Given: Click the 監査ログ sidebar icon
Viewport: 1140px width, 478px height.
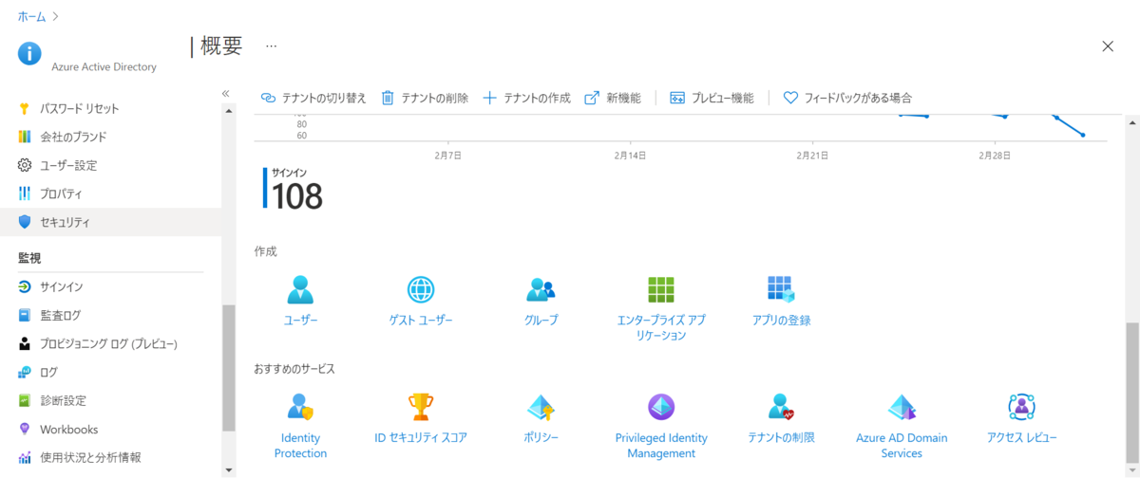Looking at the screenshot, I should point(25,315).
